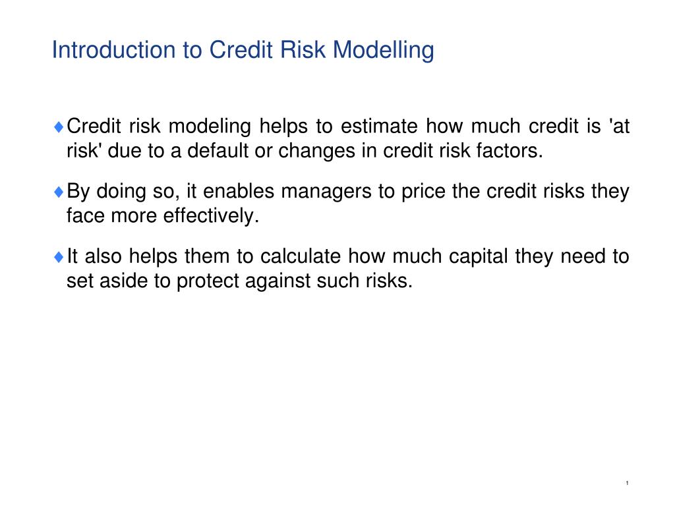
Task: Click the word 'Modelling' in the title
Action: 384,50
